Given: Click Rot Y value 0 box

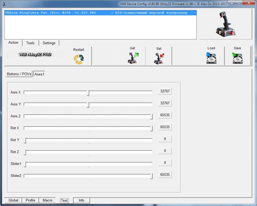Looking at the screenshot, I should (x=165, y=139).
